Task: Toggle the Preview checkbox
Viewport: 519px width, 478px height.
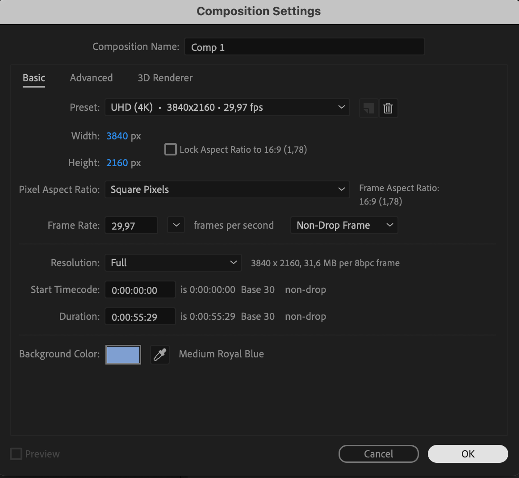Action: [x=16, y=454]
